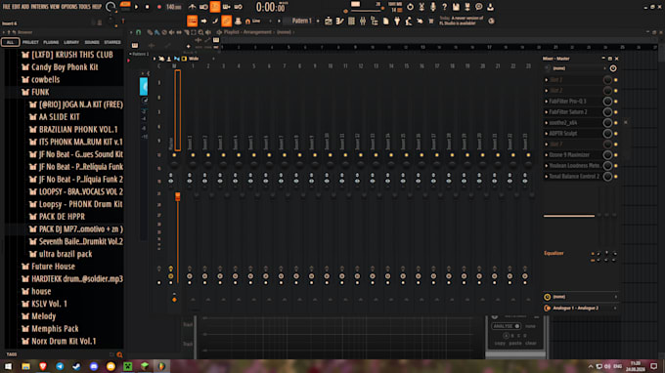Click the Master track volume fader

point(178,196)
